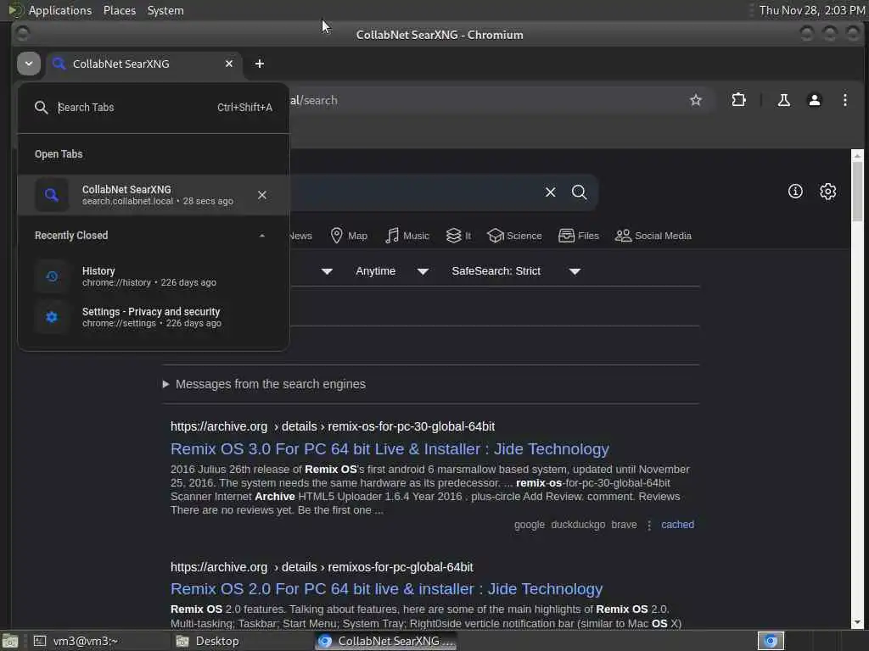Click the duckduckgo engine label
This screenshot has height=651, width=869.
(578, 524)
